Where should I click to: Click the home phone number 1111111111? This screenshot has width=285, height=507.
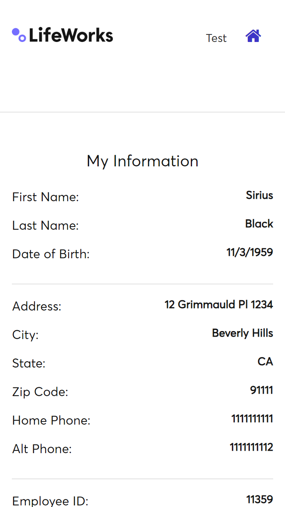[x=252, y=419]
